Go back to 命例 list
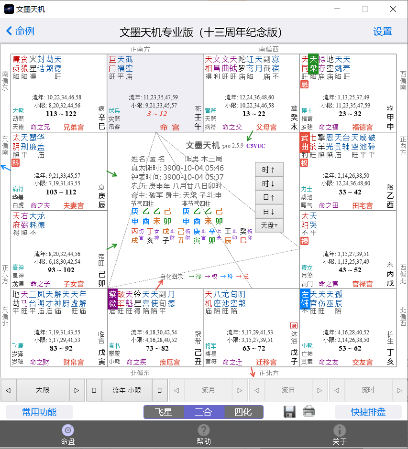Viewport: 408px width, 449px height. click(20, 31)
